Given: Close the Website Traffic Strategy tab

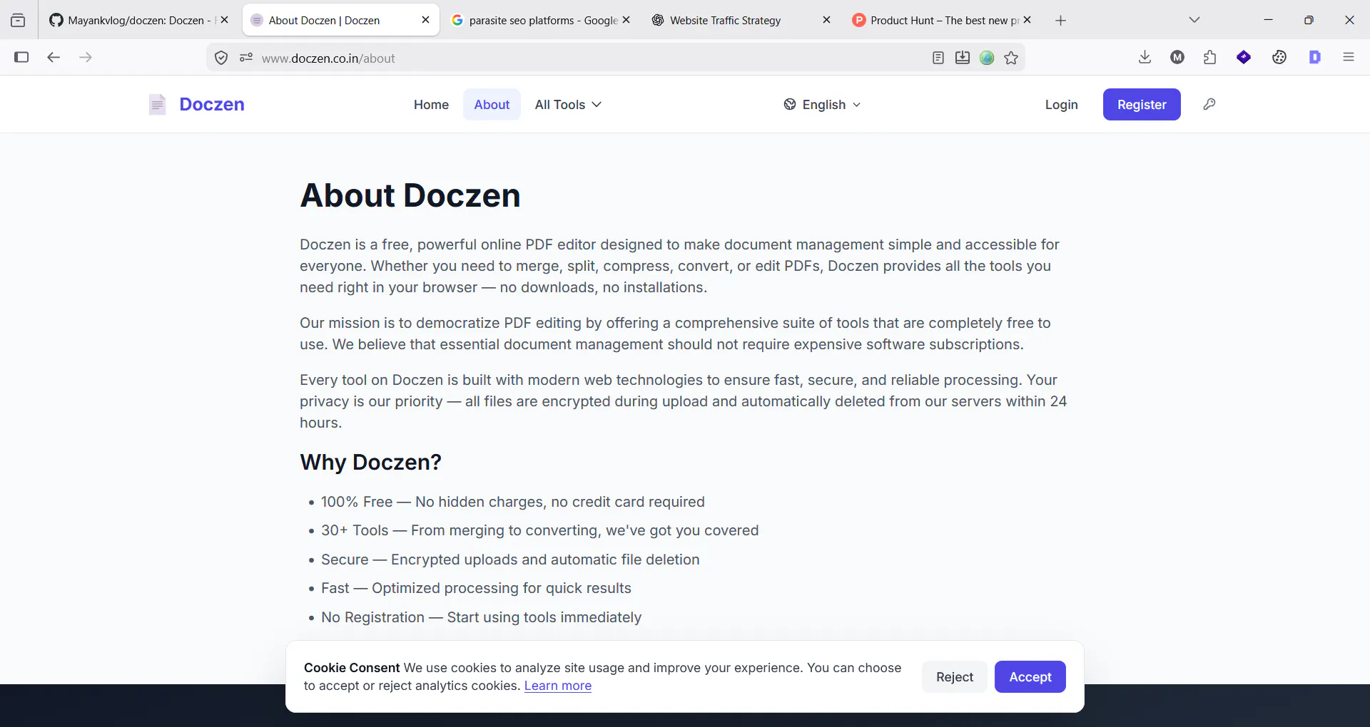Looking at the screenshot, I should (827, 20).
